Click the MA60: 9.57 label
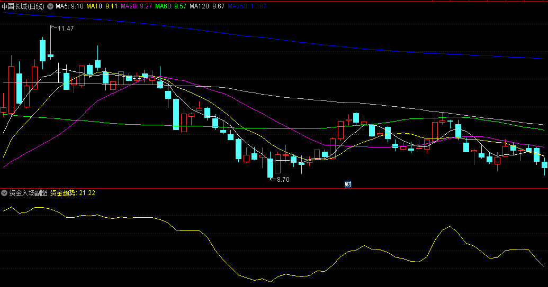 point(171,6)
